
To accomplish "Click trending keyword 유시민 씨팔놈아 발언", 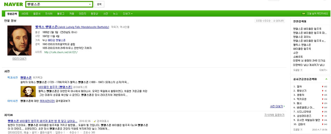I will tap(308, 120).
